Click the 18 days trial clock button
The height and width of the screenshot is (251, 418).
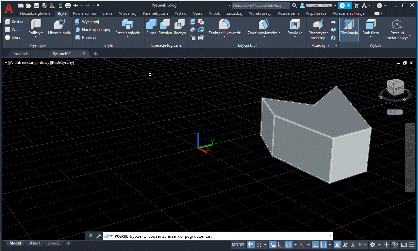pos(345,6)
